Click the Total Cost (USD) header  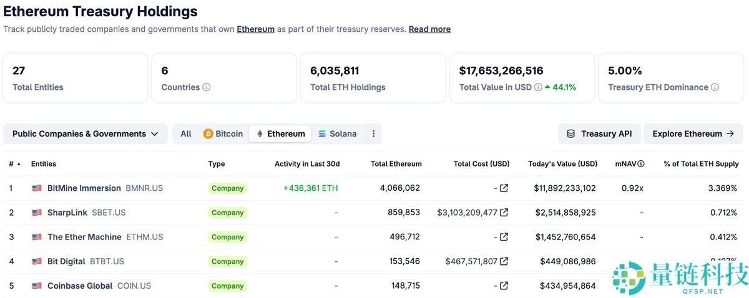[x=481, y=164]
